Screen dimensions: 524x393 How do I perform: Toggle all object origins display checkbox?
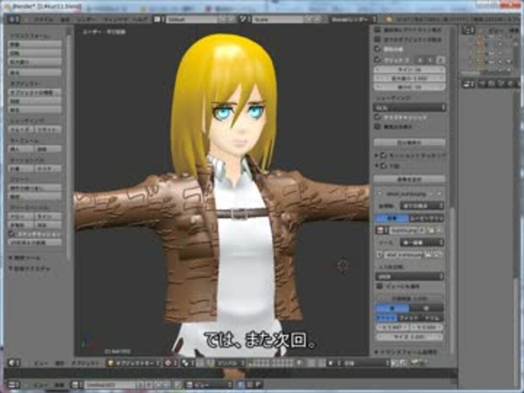click(x=378, y=39)
